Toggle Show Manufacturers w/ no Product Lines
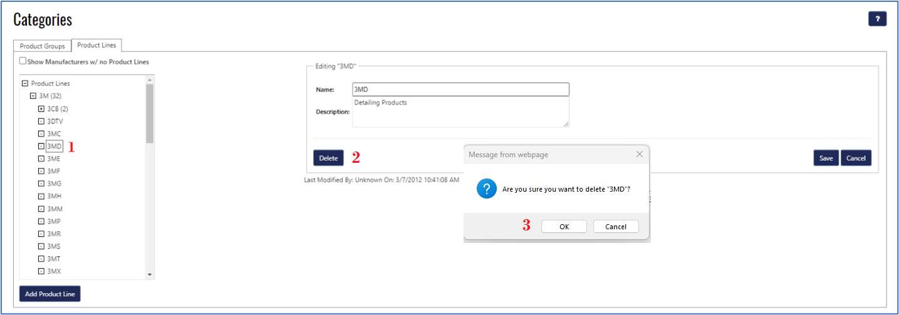The height and width of the screenshot is (315, 899). 23,61
